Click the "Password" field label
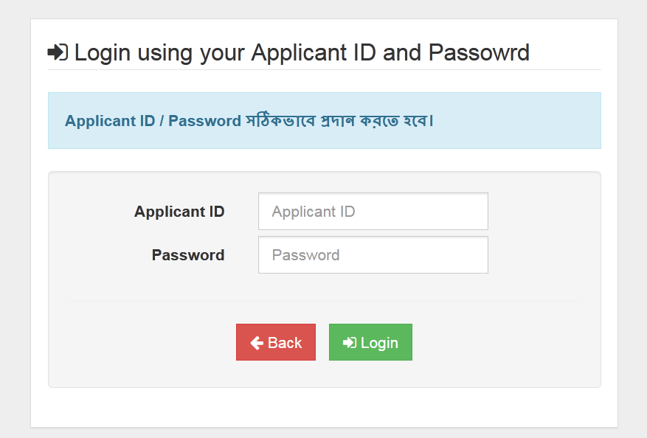Screen dimensions: 647x438 (x=188, y=255)
